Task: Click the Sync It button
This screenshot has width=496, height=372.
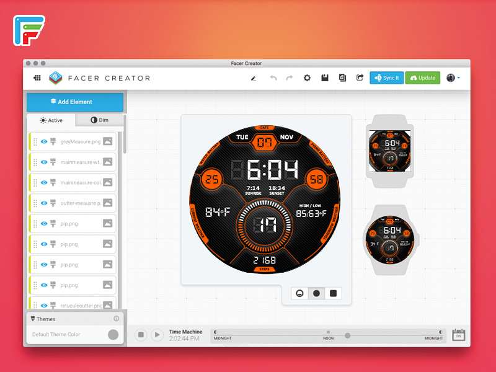Action: 386,78
